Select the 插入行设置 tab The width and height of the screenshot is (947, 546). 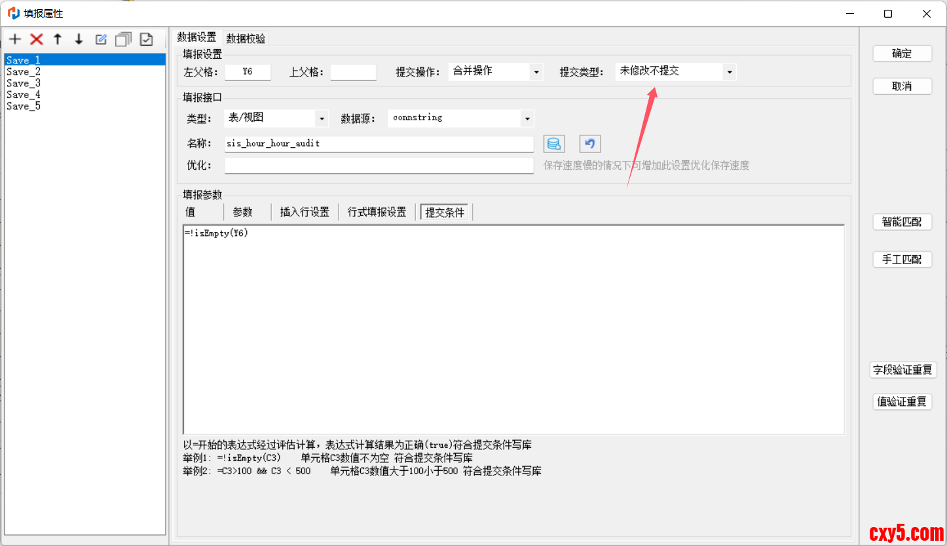305,212
